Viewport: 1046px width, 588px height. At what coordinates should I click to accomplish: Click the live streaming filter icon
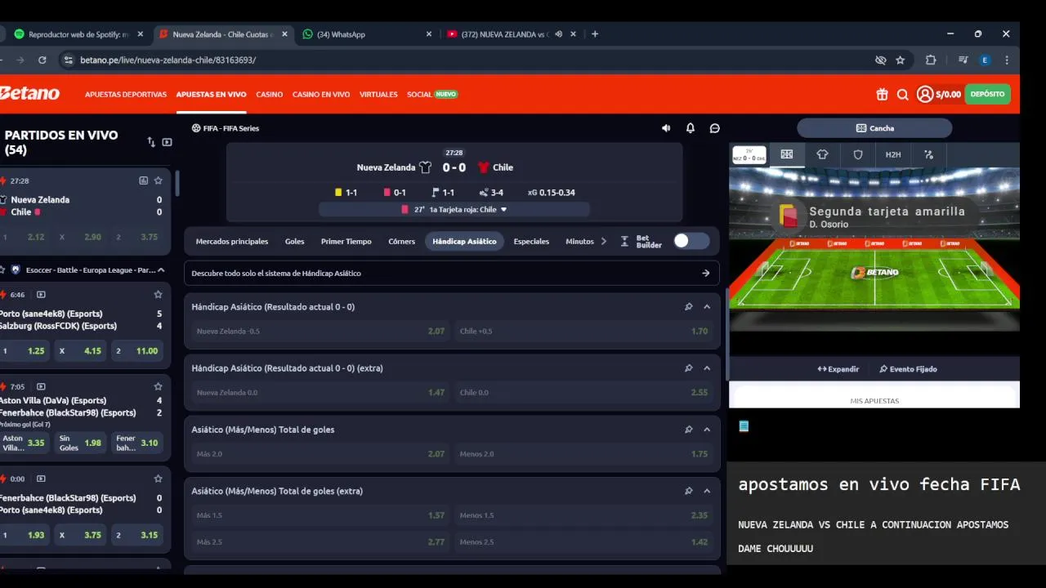[x=168, y=142]
